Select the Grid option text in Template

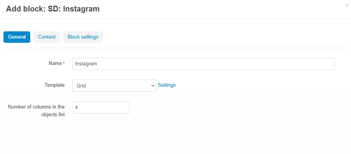tap(81, 86)
